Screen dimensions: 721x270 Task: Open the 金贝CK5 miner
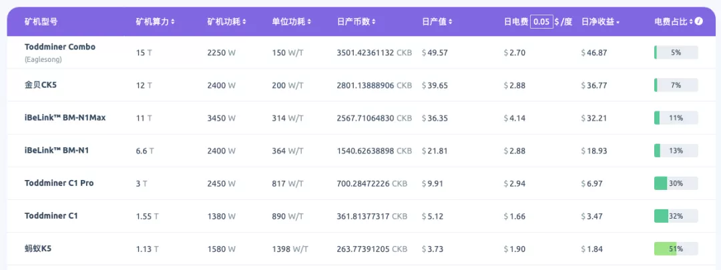pos(41,85)
